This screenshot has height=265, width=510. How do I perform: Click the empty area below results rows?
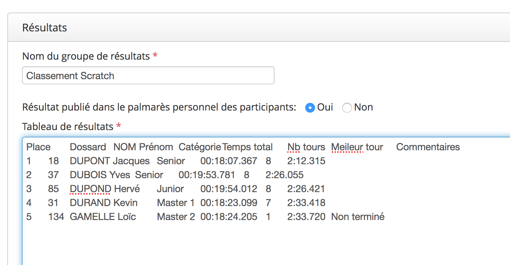click(265, 244)
